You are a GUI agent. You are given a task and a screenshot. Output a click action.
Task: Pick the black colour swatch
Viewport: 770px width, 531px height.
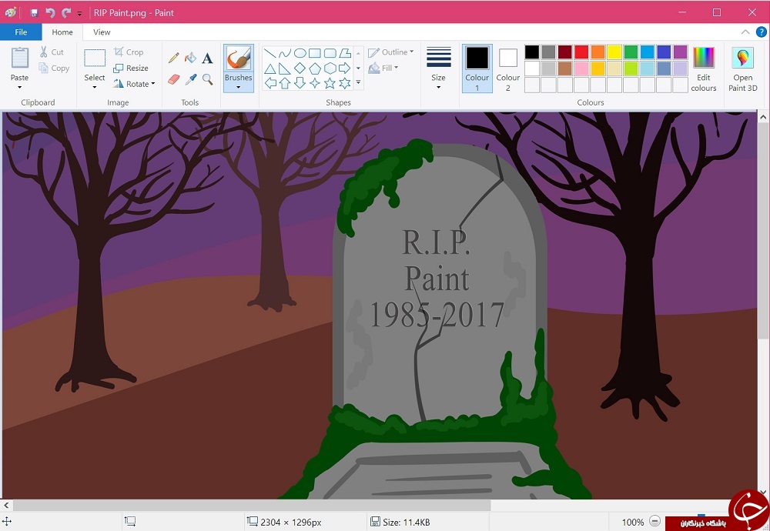click(532, 52)
